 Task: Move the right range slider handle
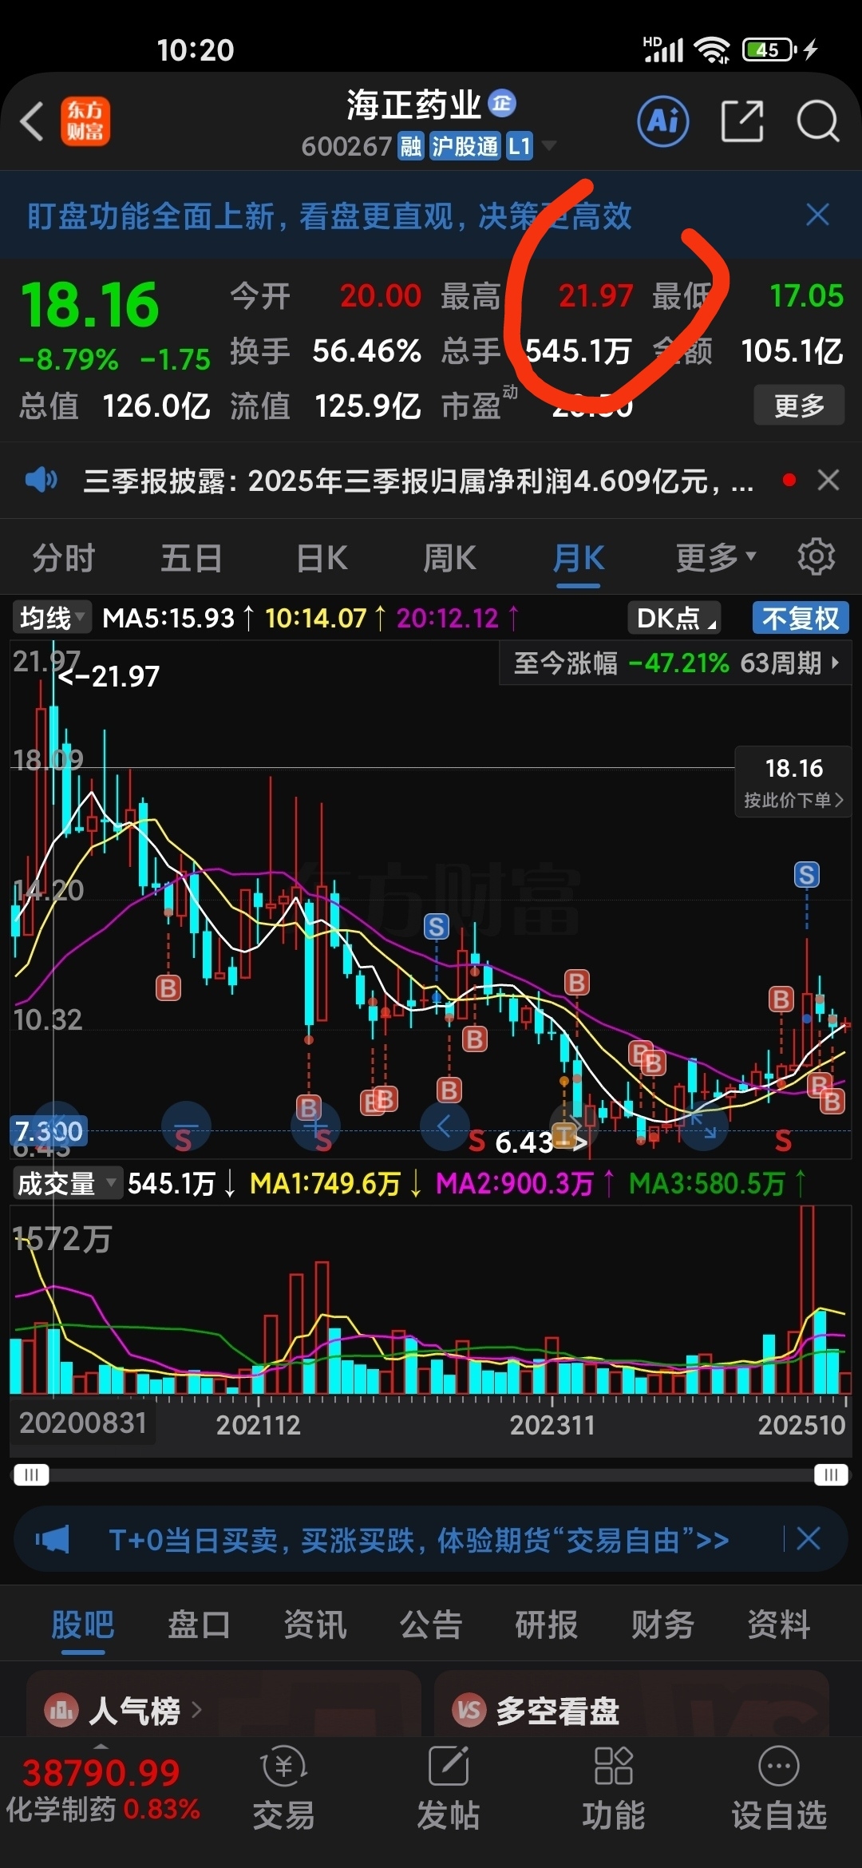coord(831,1474)
